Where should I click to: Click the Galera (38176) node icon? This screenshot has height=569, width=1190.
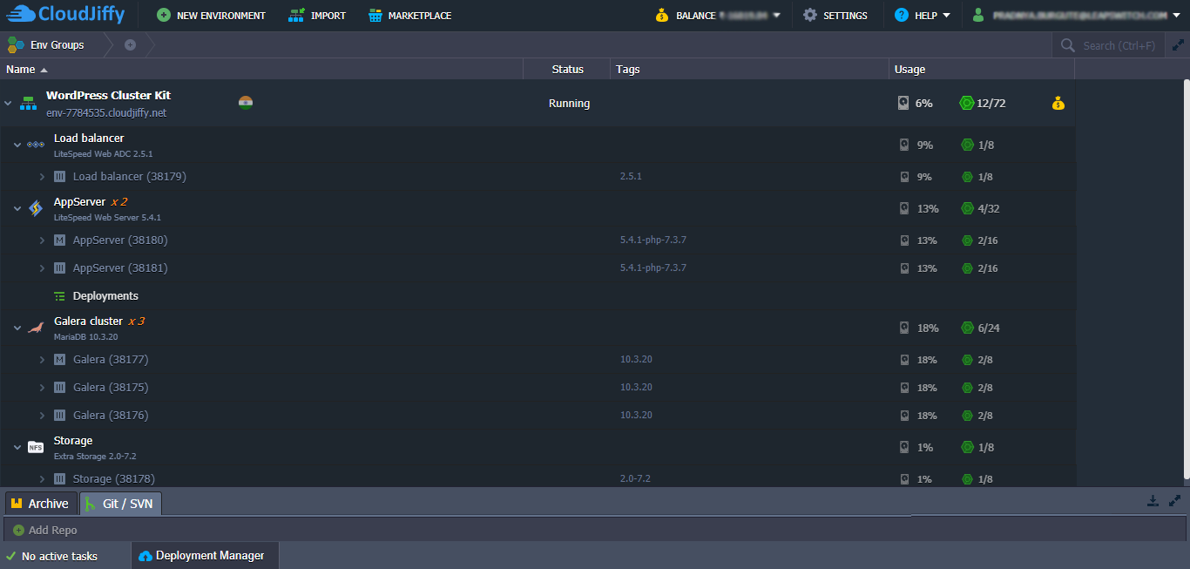[59, 415]
